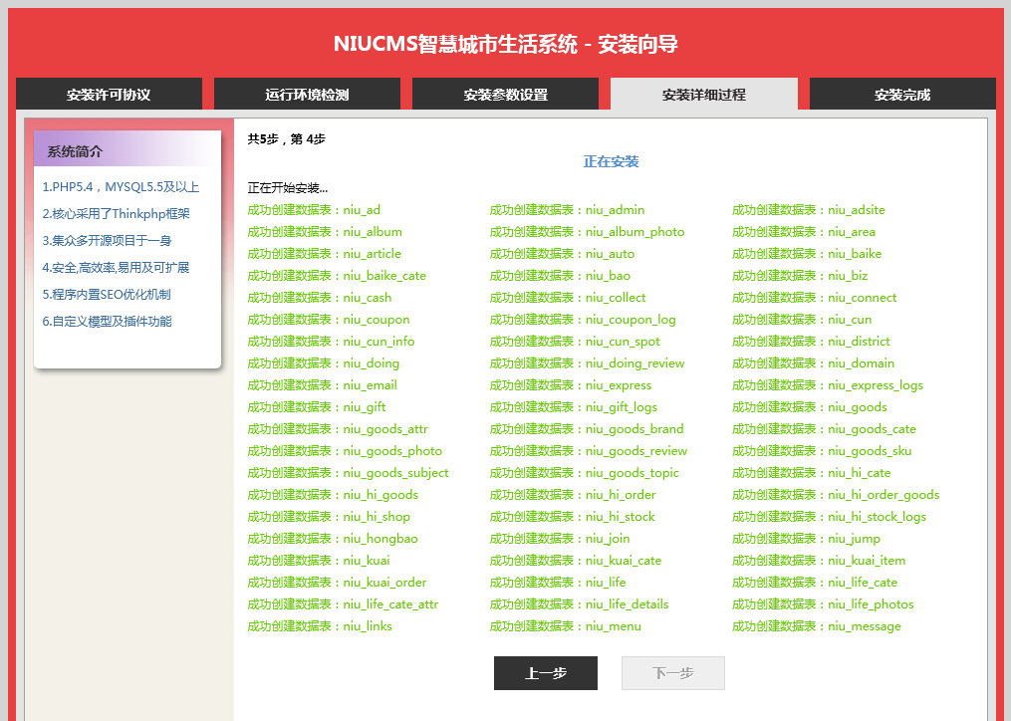The image size is (1011, 721).
Task: Click log entry niu_domain
Action: (x=813, y=363)
